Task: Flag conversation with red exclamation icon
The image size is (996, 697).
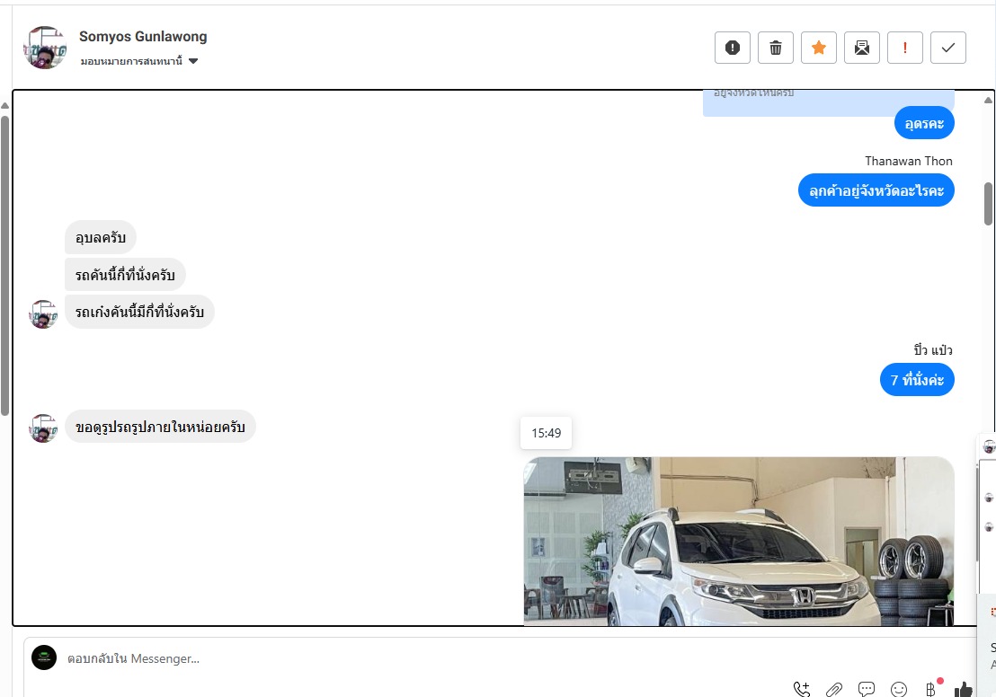Action: tap(904, 48)
